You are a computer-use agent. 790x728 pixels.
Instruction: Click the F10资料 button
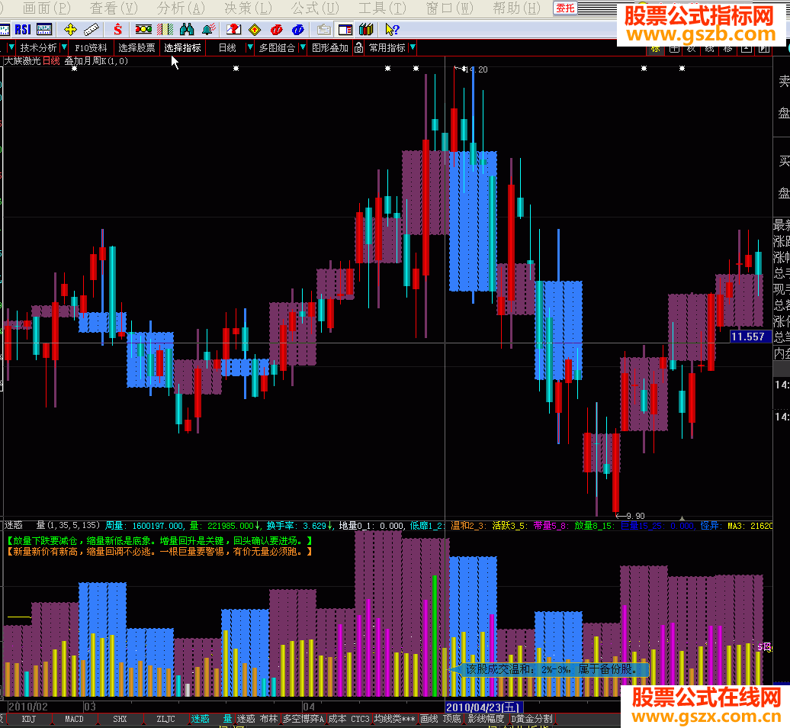(x=92, y=48)
